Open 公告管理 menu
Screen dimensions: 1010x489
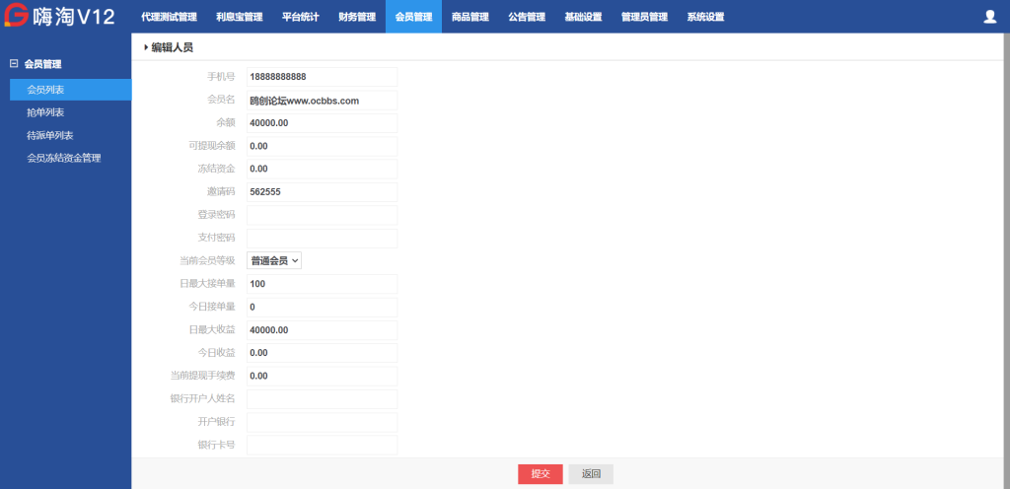pyautogui.click(x=527, y=17)
